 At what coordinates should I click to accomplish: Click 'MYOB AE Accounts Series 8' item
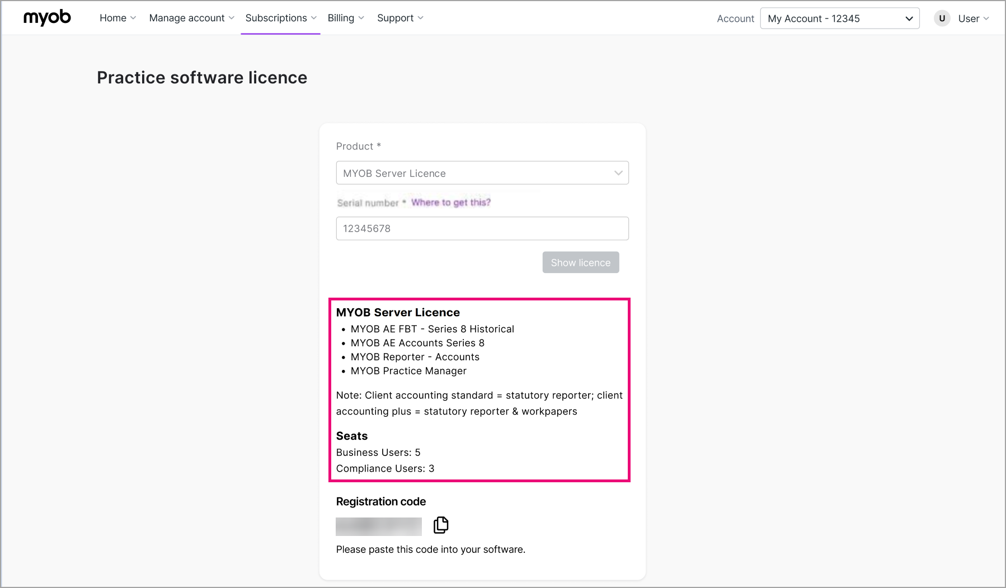pyautogui.click(x=417, y=343)
